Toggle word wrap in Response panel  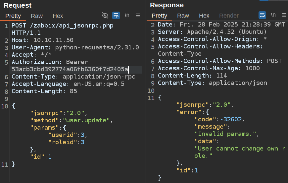coord(262,15)
